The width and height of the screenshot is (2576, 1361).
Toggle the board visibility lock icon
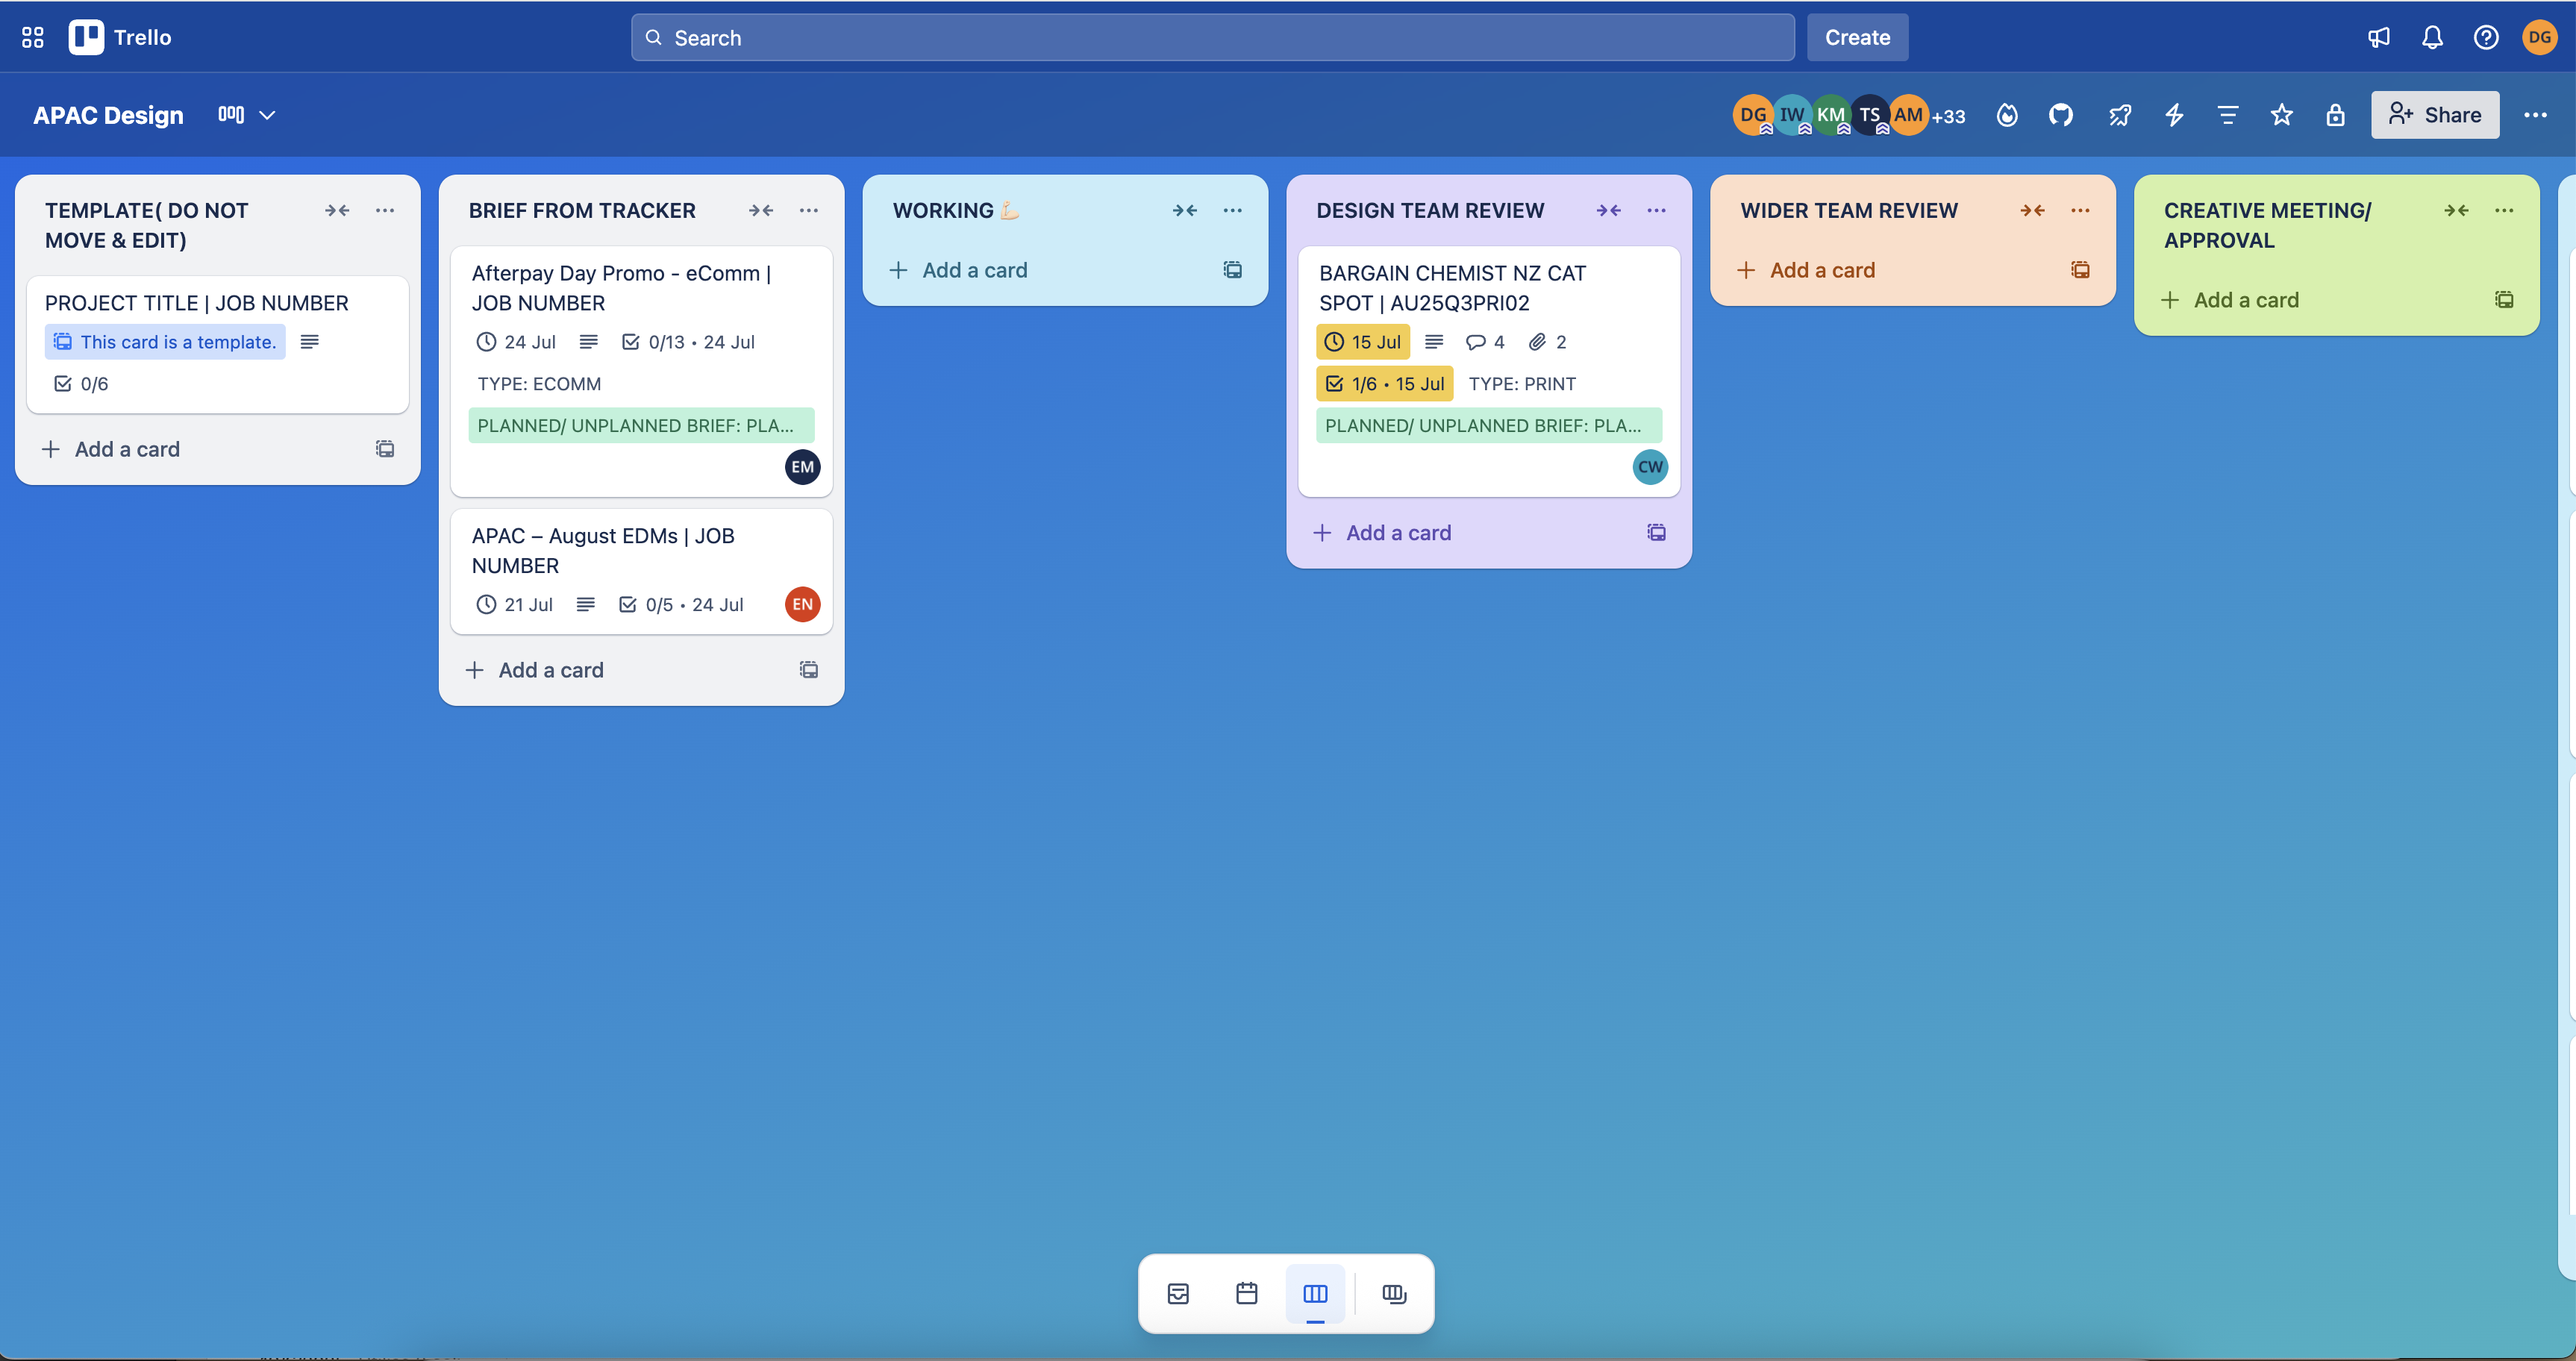click(2335, 115)
